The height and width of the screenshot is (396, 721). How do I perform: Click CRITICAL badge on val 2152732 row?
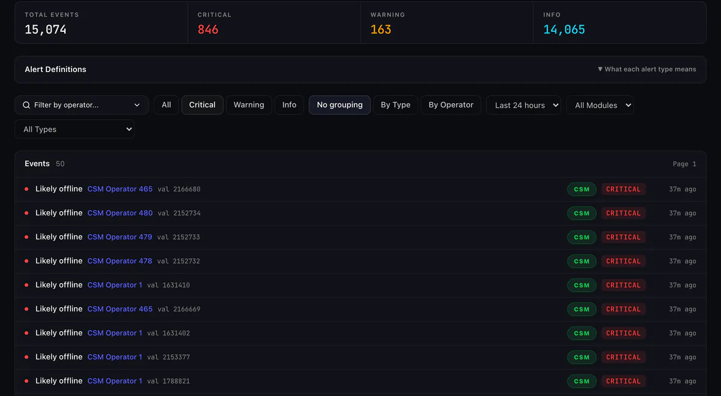(624, 261)
